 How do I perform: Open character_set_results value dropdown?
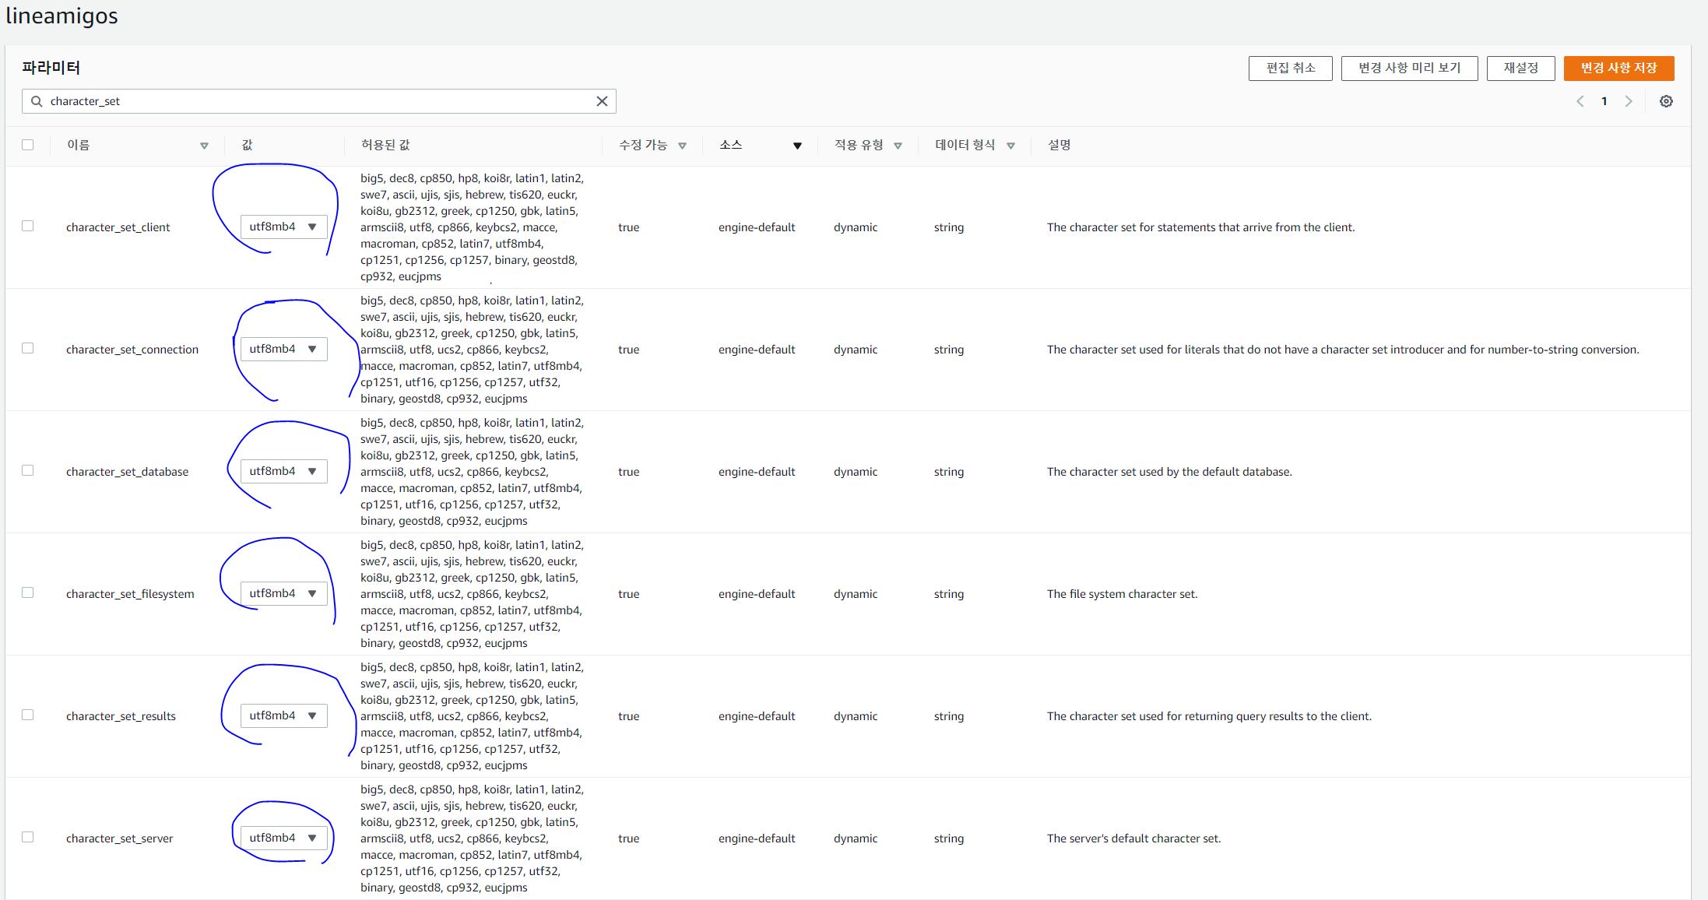[283, 715]
